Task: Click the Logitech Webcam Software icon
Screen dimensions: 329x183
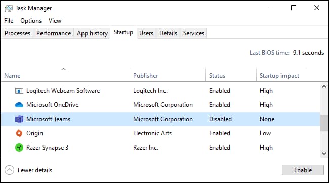Action: pos(19,91)
